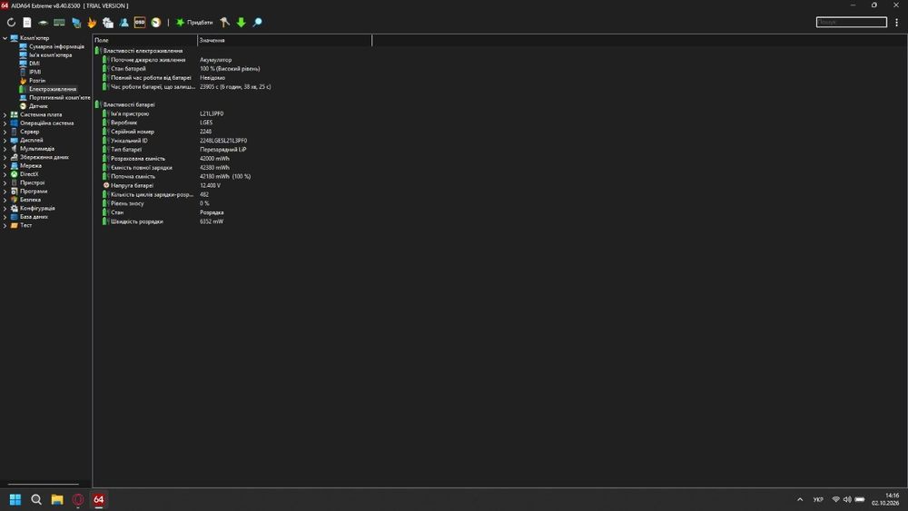908x511 pixels.
Task: Open the monitor diagnostics toolbar icon
Action: coord(76,23)
